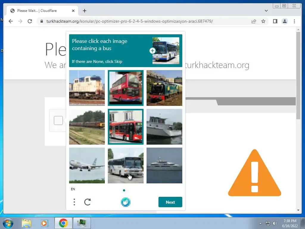Click the page scrollbar thumb
This screenshot has height=229, width=305.
point(298,75)
